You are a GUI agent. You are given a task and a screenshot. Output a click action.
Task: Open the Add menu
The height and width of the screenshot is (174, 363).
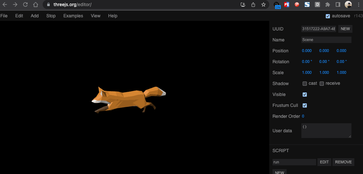(x=35, y=16)
